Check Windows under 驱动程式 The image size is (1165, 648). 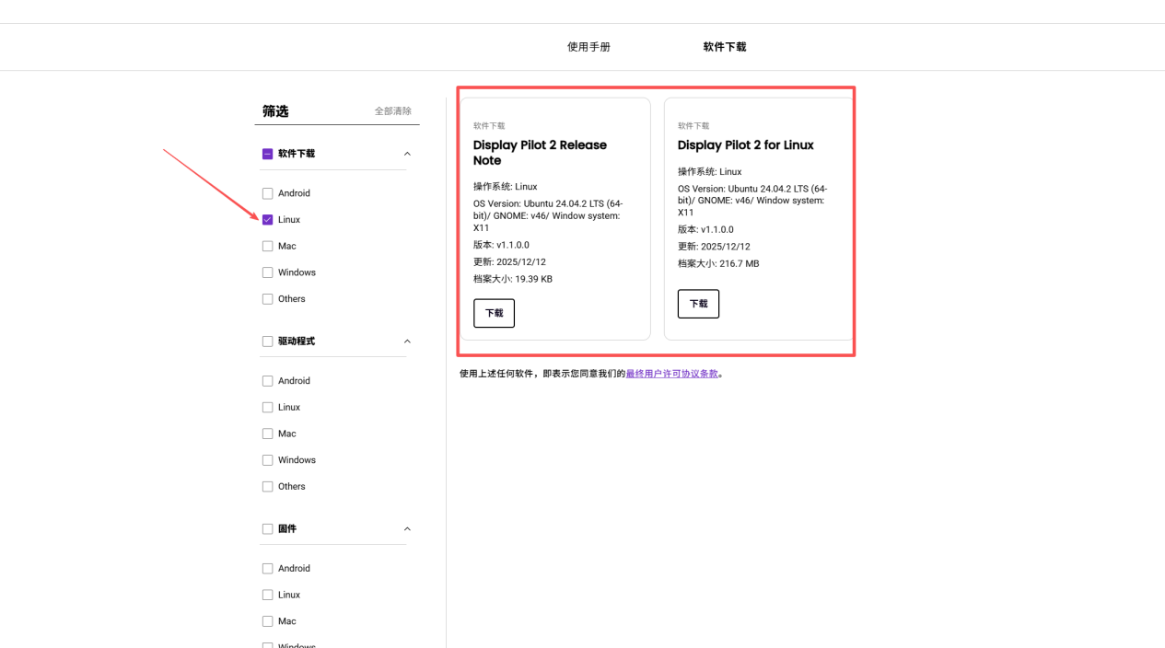tap(268, 460)
